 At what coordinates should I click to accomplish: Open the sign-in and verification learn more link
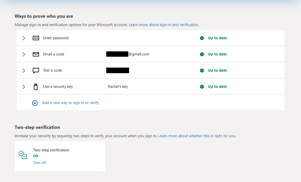[x=164, y=25]
